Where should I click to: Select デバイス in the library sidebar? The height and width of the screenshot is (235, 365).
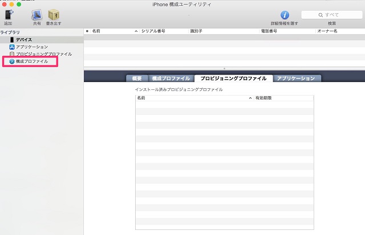point(42,40)
